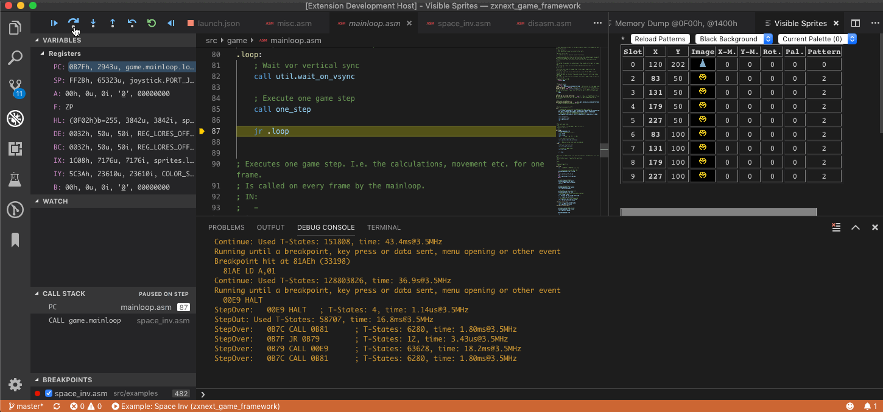
Task: Open the Extensions view icon
Action: tap(15, 148)
